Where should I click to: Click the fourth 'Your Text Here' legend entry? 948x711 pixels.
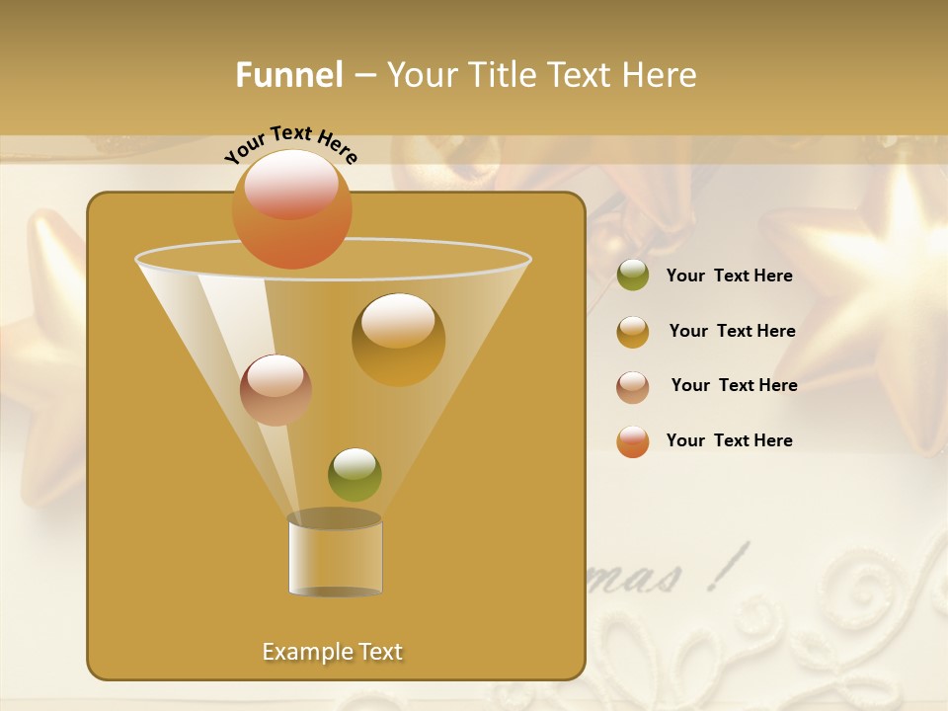coord(731,440)
